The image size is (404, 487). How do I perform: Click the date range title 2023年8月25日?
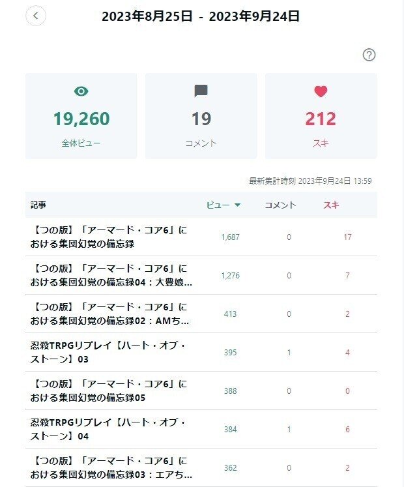pos(147,16)
